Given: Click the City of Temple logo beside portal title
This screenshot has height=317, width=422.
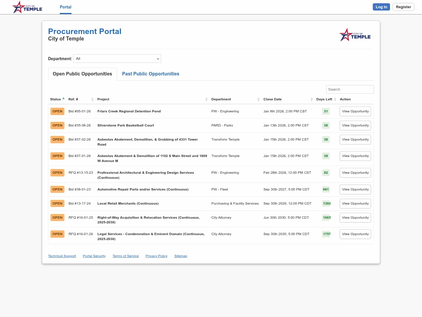Looking at the screenshot, I should [x=355, y=35].
